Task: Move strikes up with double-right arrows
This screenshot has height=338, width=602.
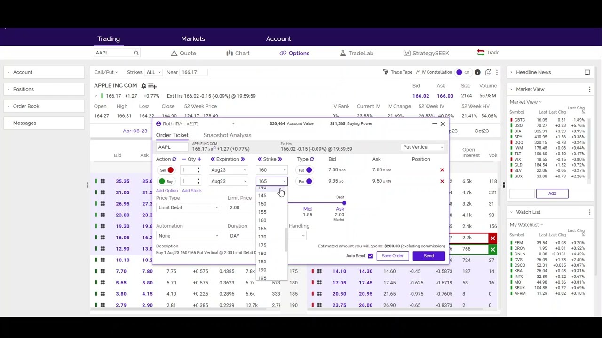Action: pos(279,159)
